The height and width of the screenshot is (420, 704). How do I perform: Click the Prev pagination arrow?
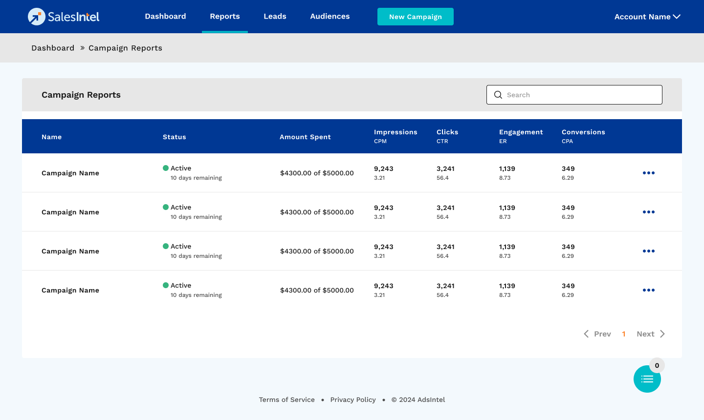pyautogui.click(x=586, y=334)
